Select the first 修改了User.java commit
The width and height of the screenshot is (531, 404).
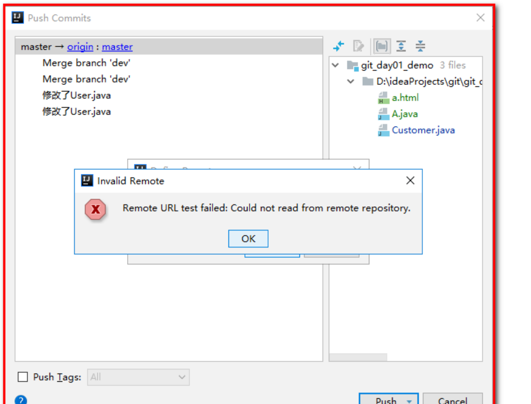point(77,96)
